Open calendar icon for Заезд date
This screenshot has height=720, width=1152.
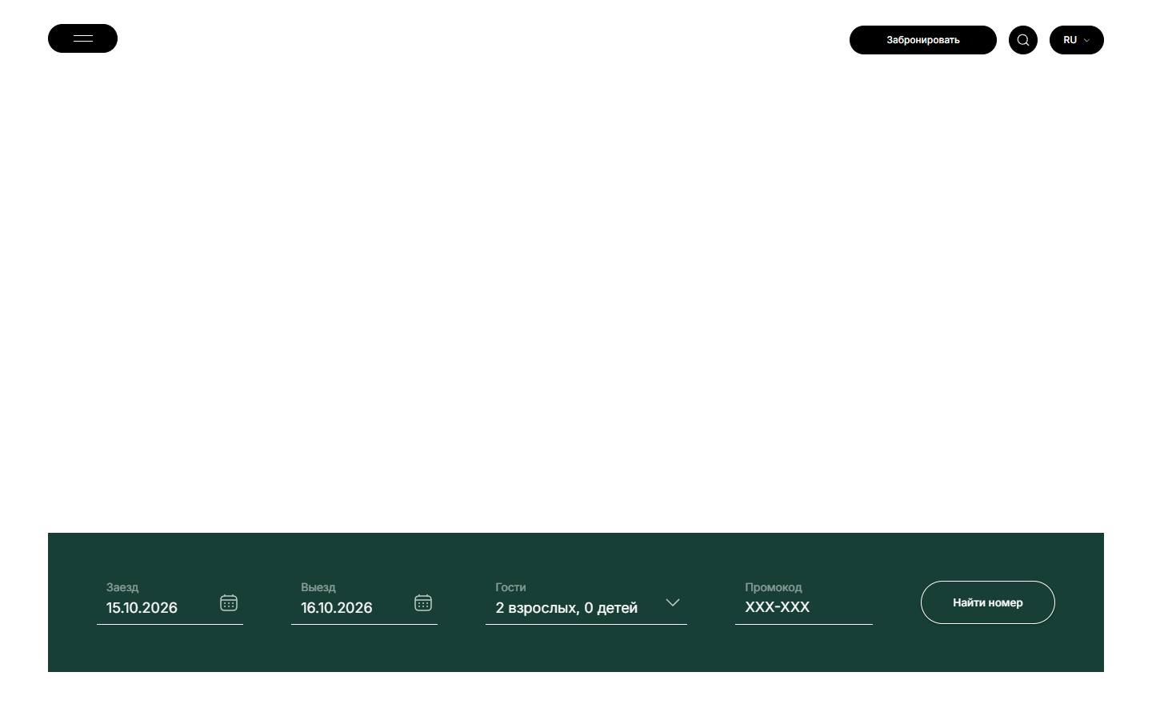229,602
